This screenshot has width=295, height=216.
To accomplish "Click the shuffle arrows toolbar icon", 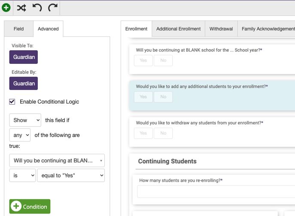I will (x=21, y=8).
